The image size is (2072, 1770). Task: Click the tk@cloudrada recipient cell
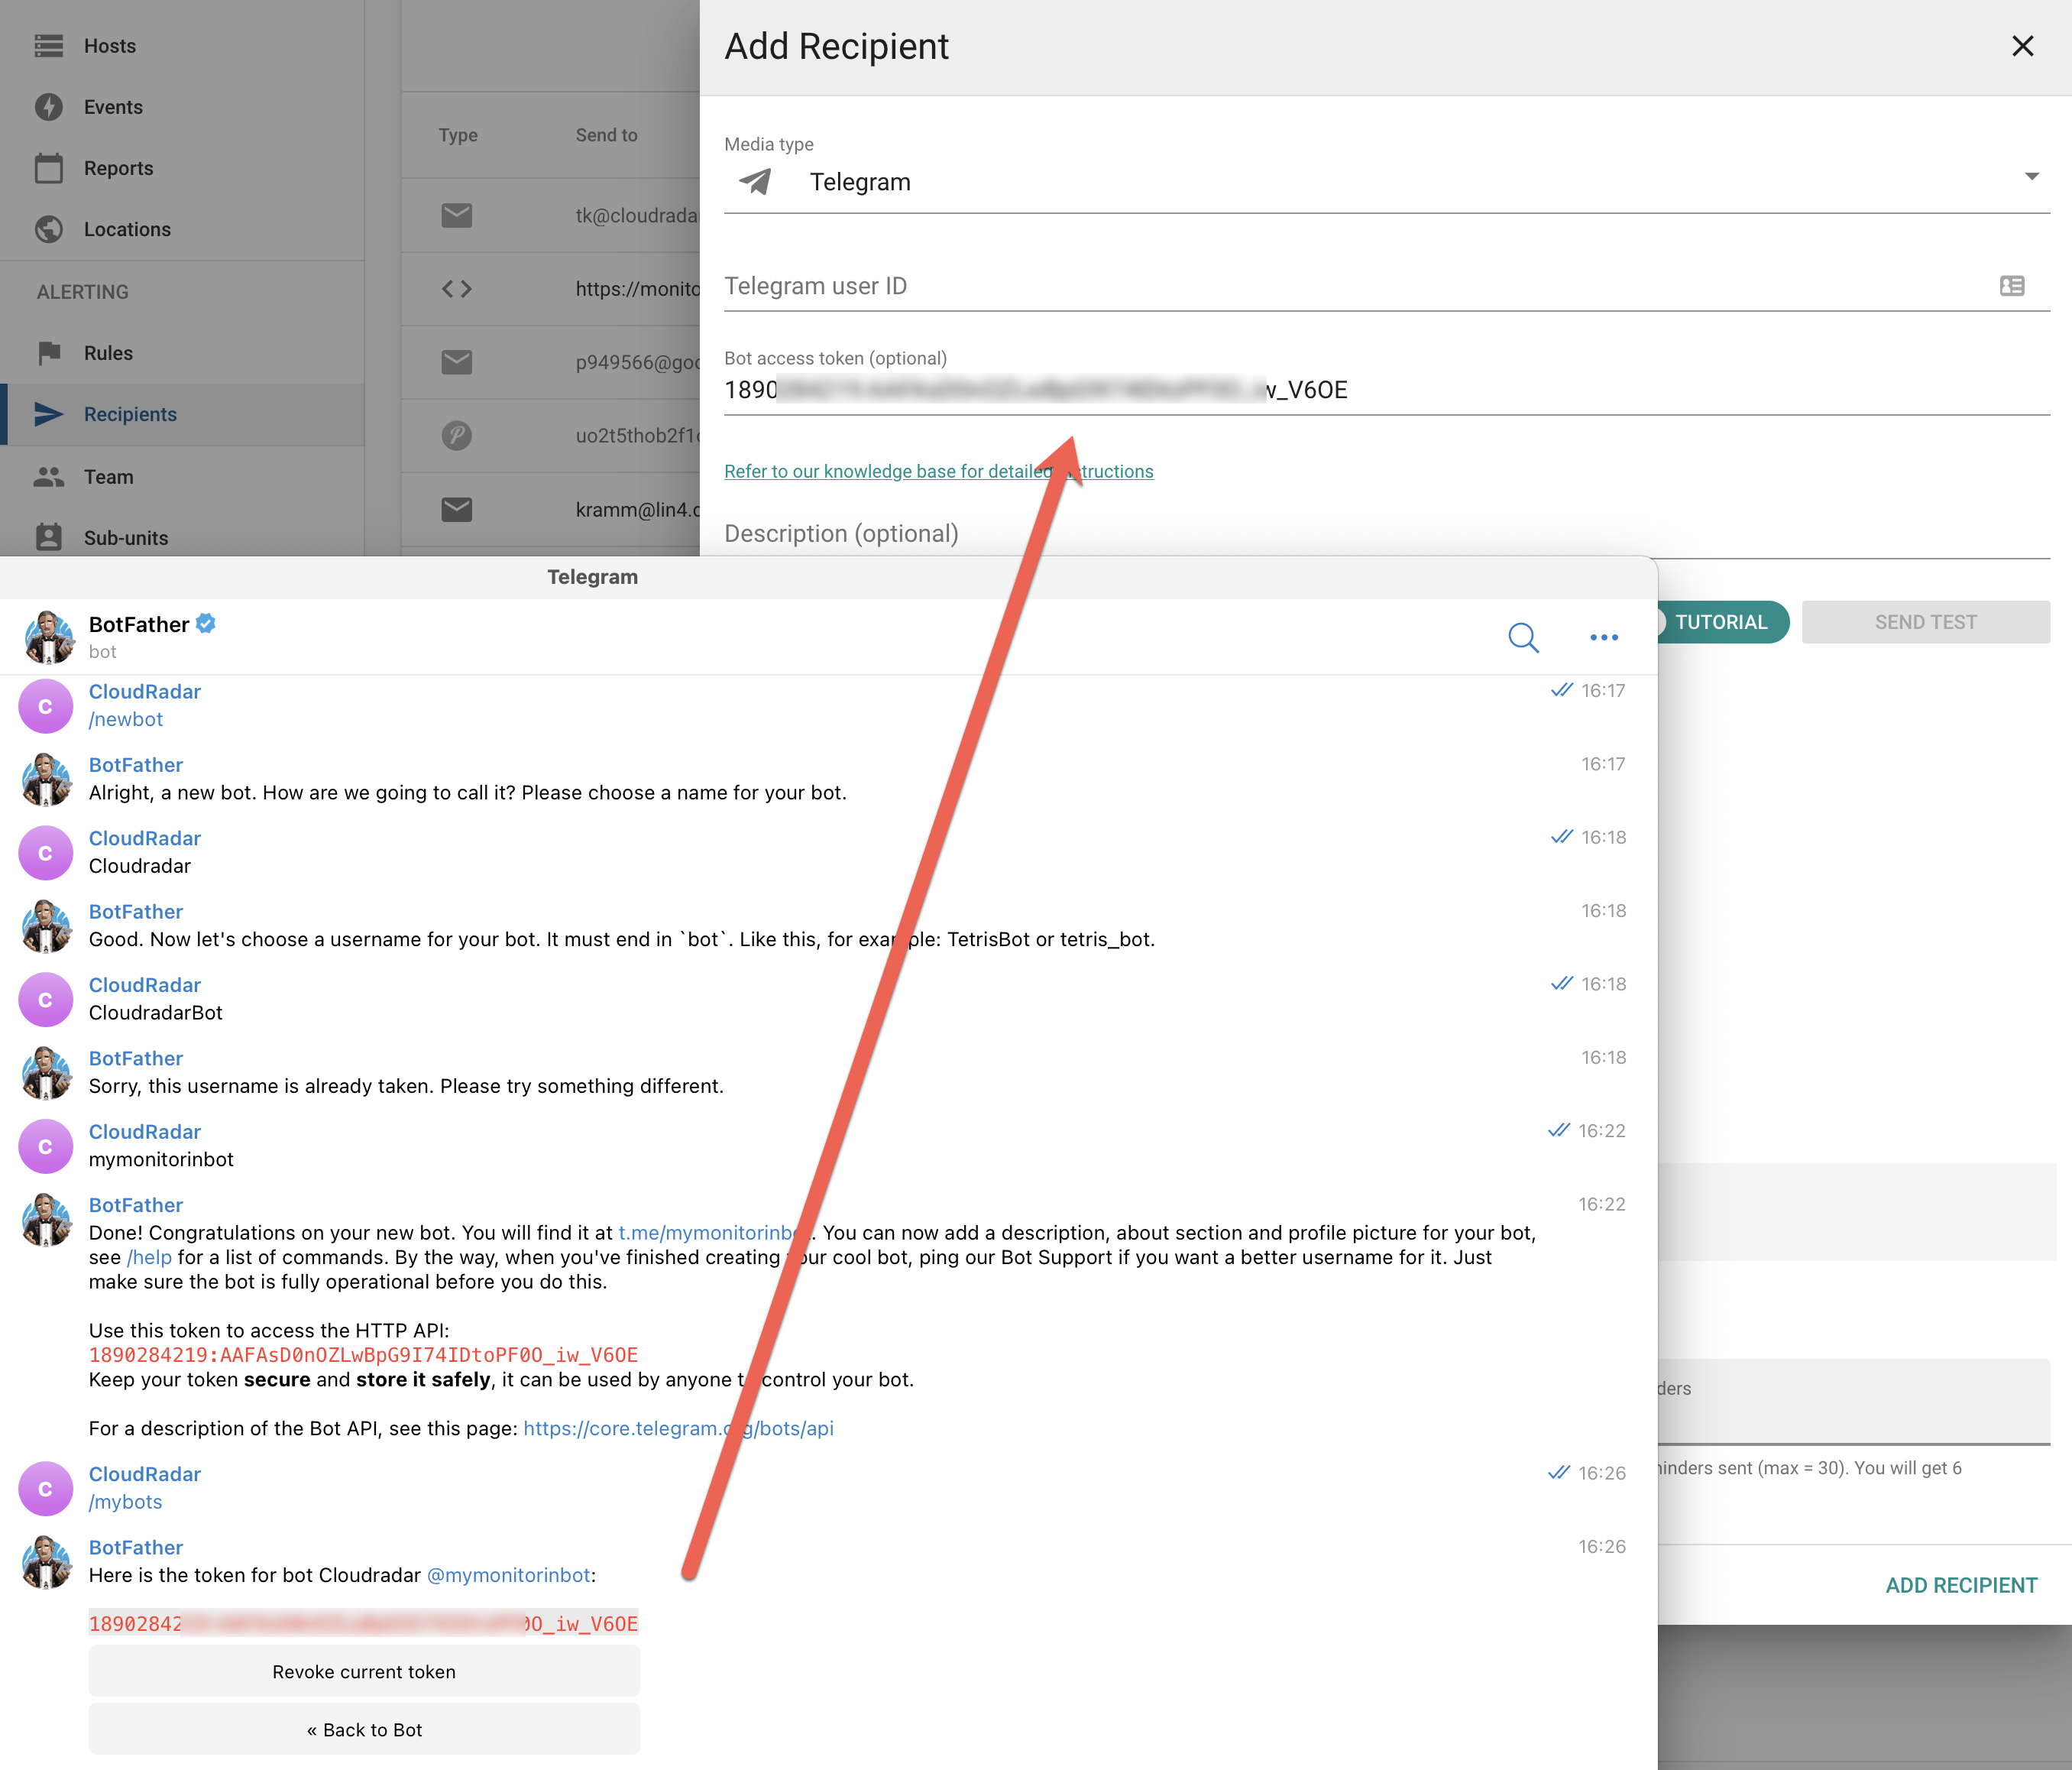pyautogui.click(x=637, y=215)
